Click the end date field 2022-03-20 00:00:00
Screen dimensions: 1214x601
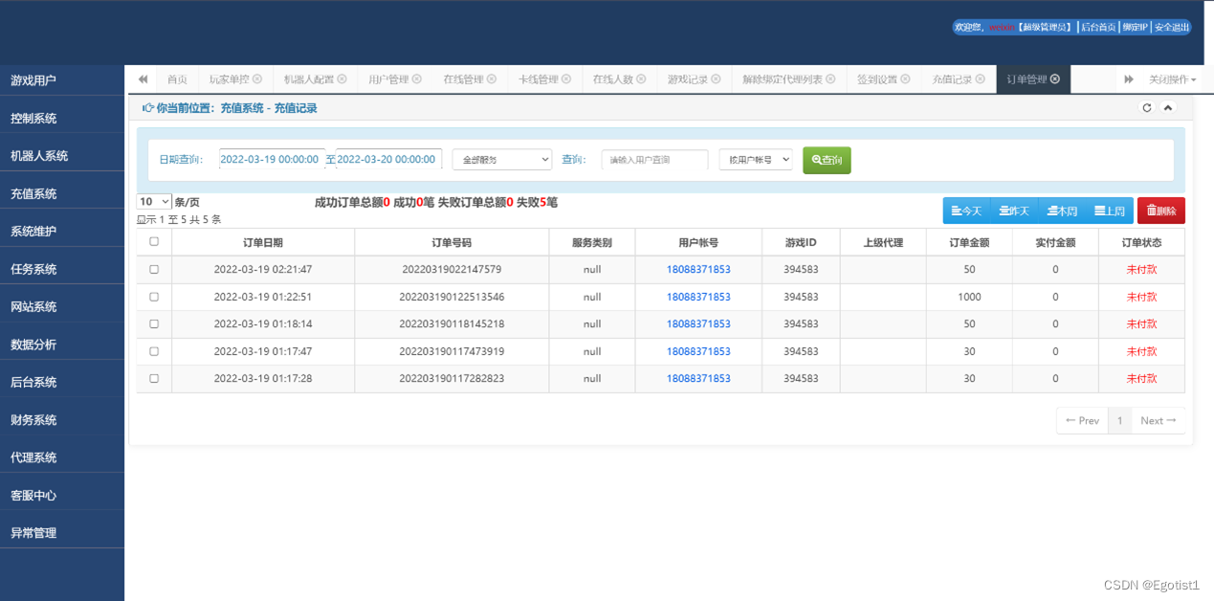pyautogui.click(x=388, y=160)
